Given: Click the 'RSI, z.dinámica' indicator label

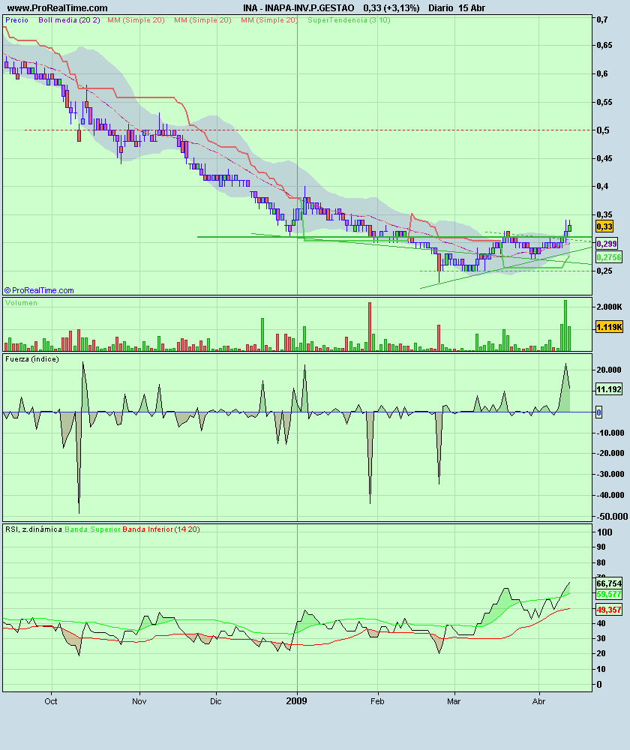Looking at the screenshot, I should [34, 529].
